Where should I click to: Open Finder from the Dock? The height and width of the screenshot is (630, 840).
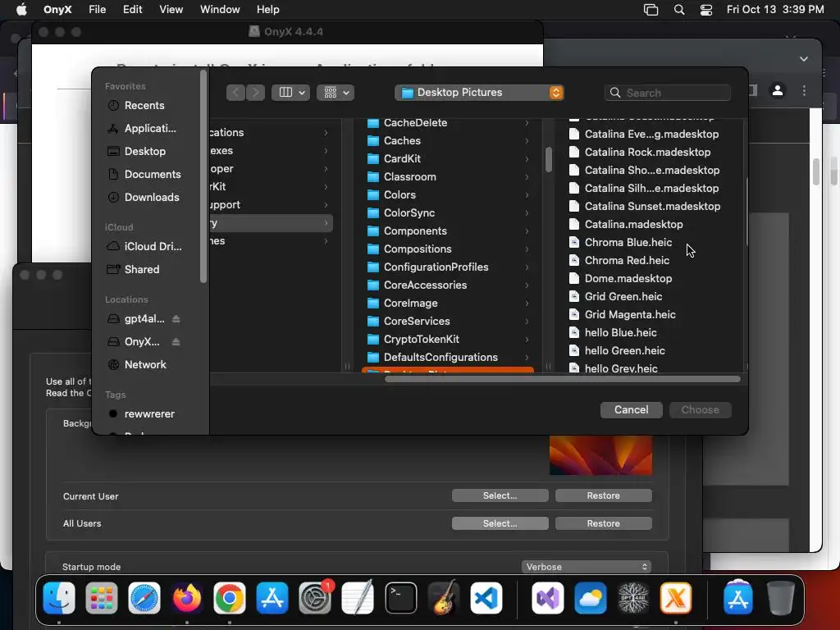[59, 598]
